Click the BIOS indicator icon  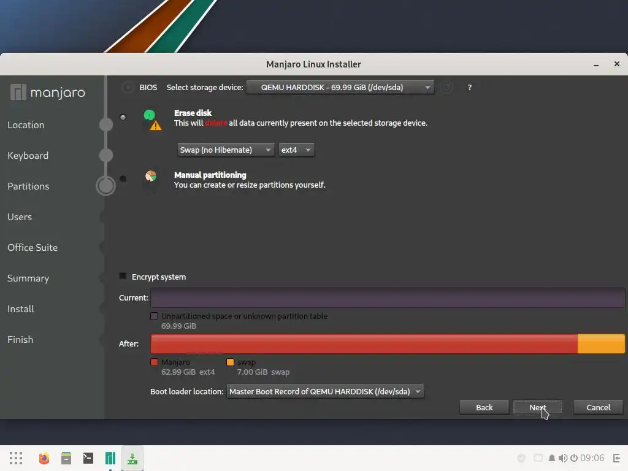pos(128,87)
